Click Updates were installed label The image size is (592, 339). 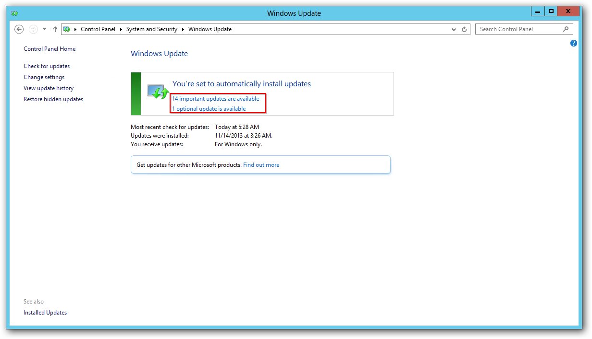coord(160,136)
